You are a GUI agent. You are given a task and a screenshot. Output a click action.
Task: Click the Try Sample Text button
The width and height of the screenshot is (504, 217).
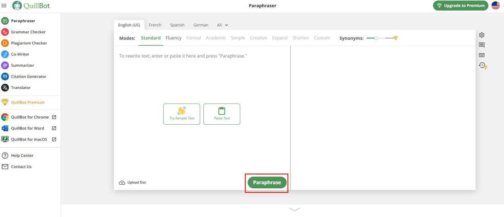pos(182,114)
